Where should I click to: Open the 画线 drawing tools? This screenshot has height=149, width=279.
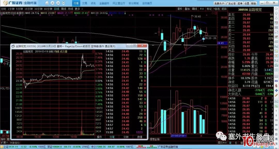click(x=195, y=9)
